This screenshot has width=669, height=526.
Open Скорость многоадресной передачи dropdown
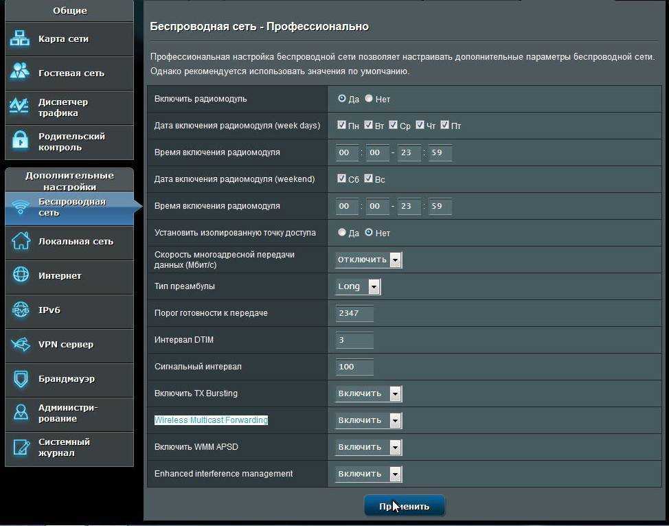click(x=369, y=260)
